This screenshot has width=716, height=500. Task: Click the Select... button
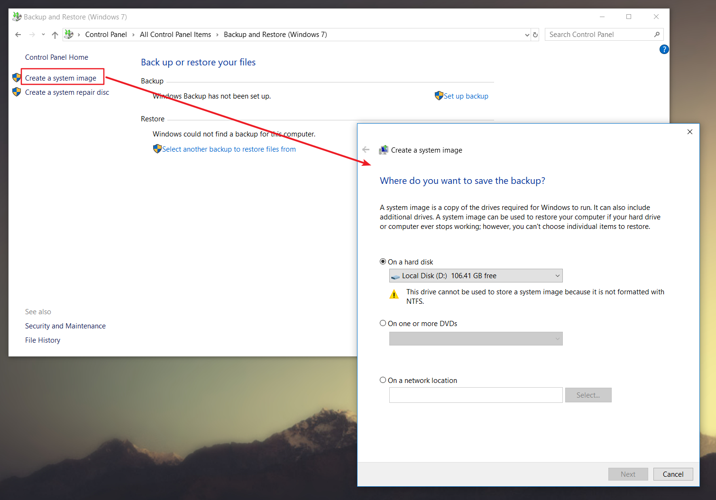[588, 395]
